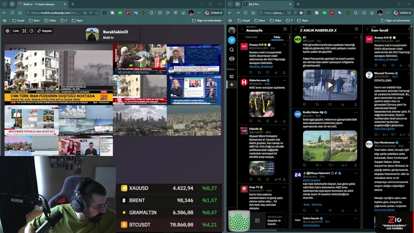Screen dimensions: 414x233
Task: Go back in Multi tv browser window
Action: [4, 13]
